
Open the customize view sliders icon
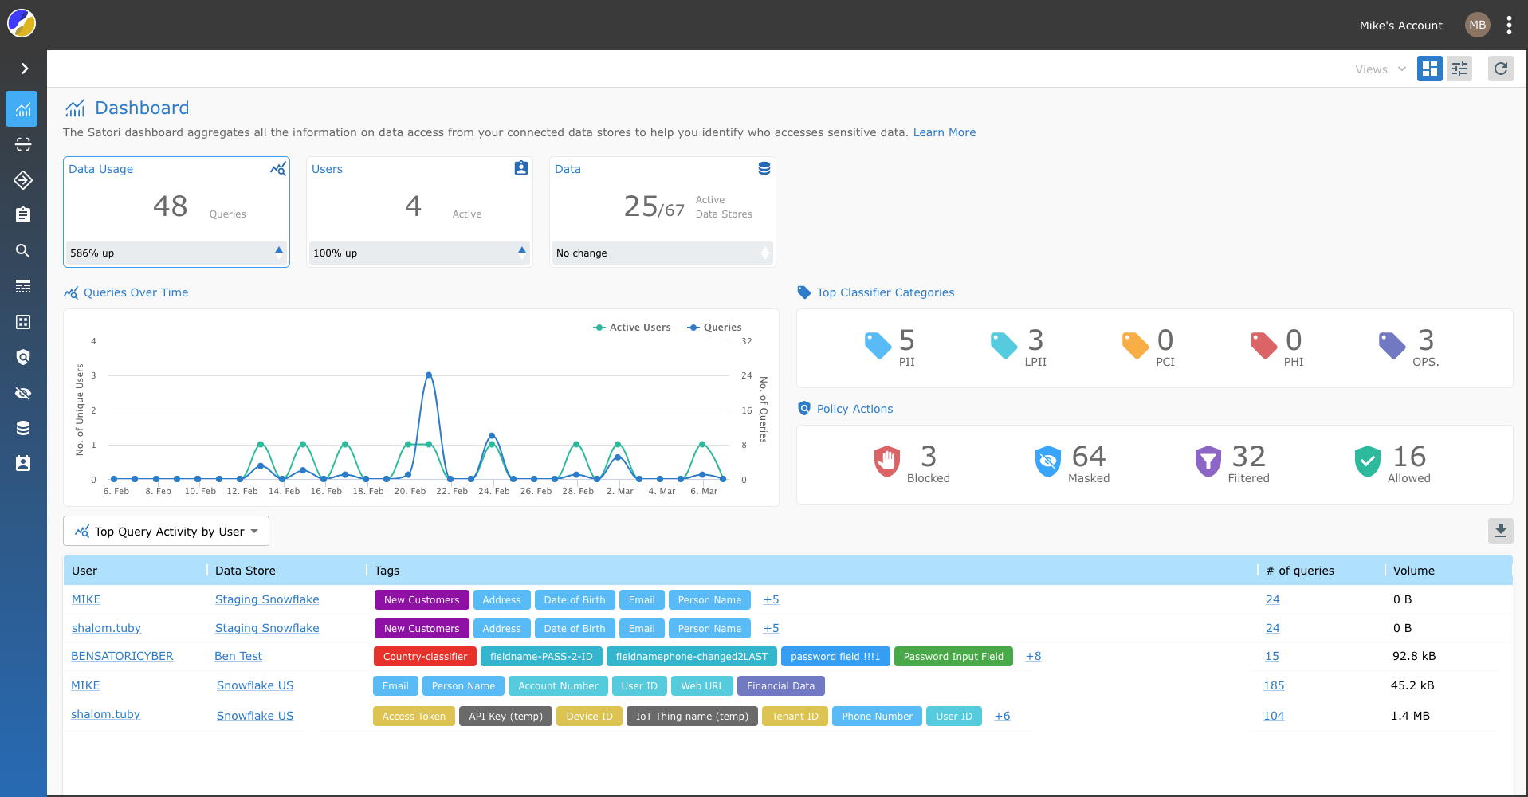(1459, 69)
